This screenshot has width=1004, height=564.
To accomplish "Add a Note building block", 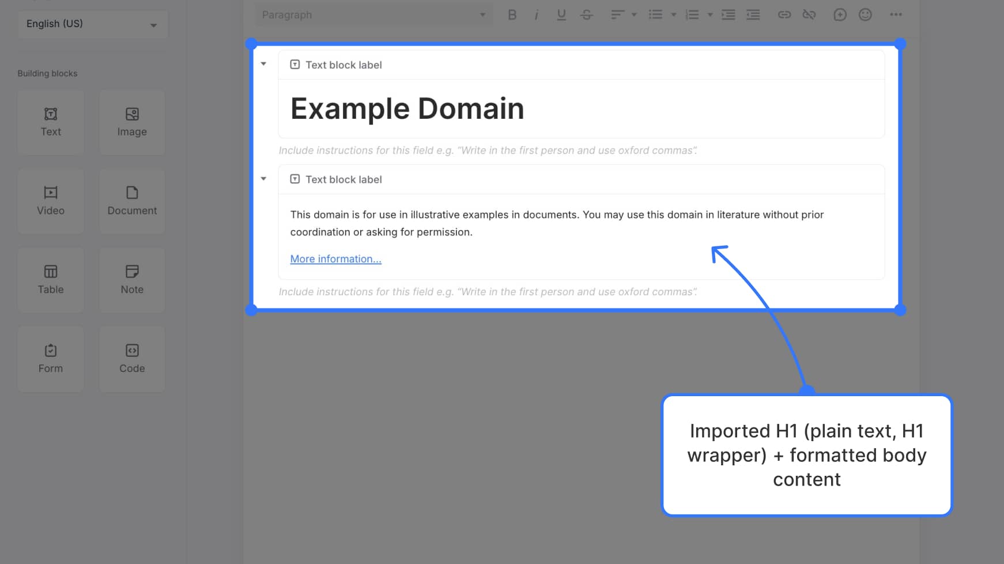I will [x=132, y=280].
